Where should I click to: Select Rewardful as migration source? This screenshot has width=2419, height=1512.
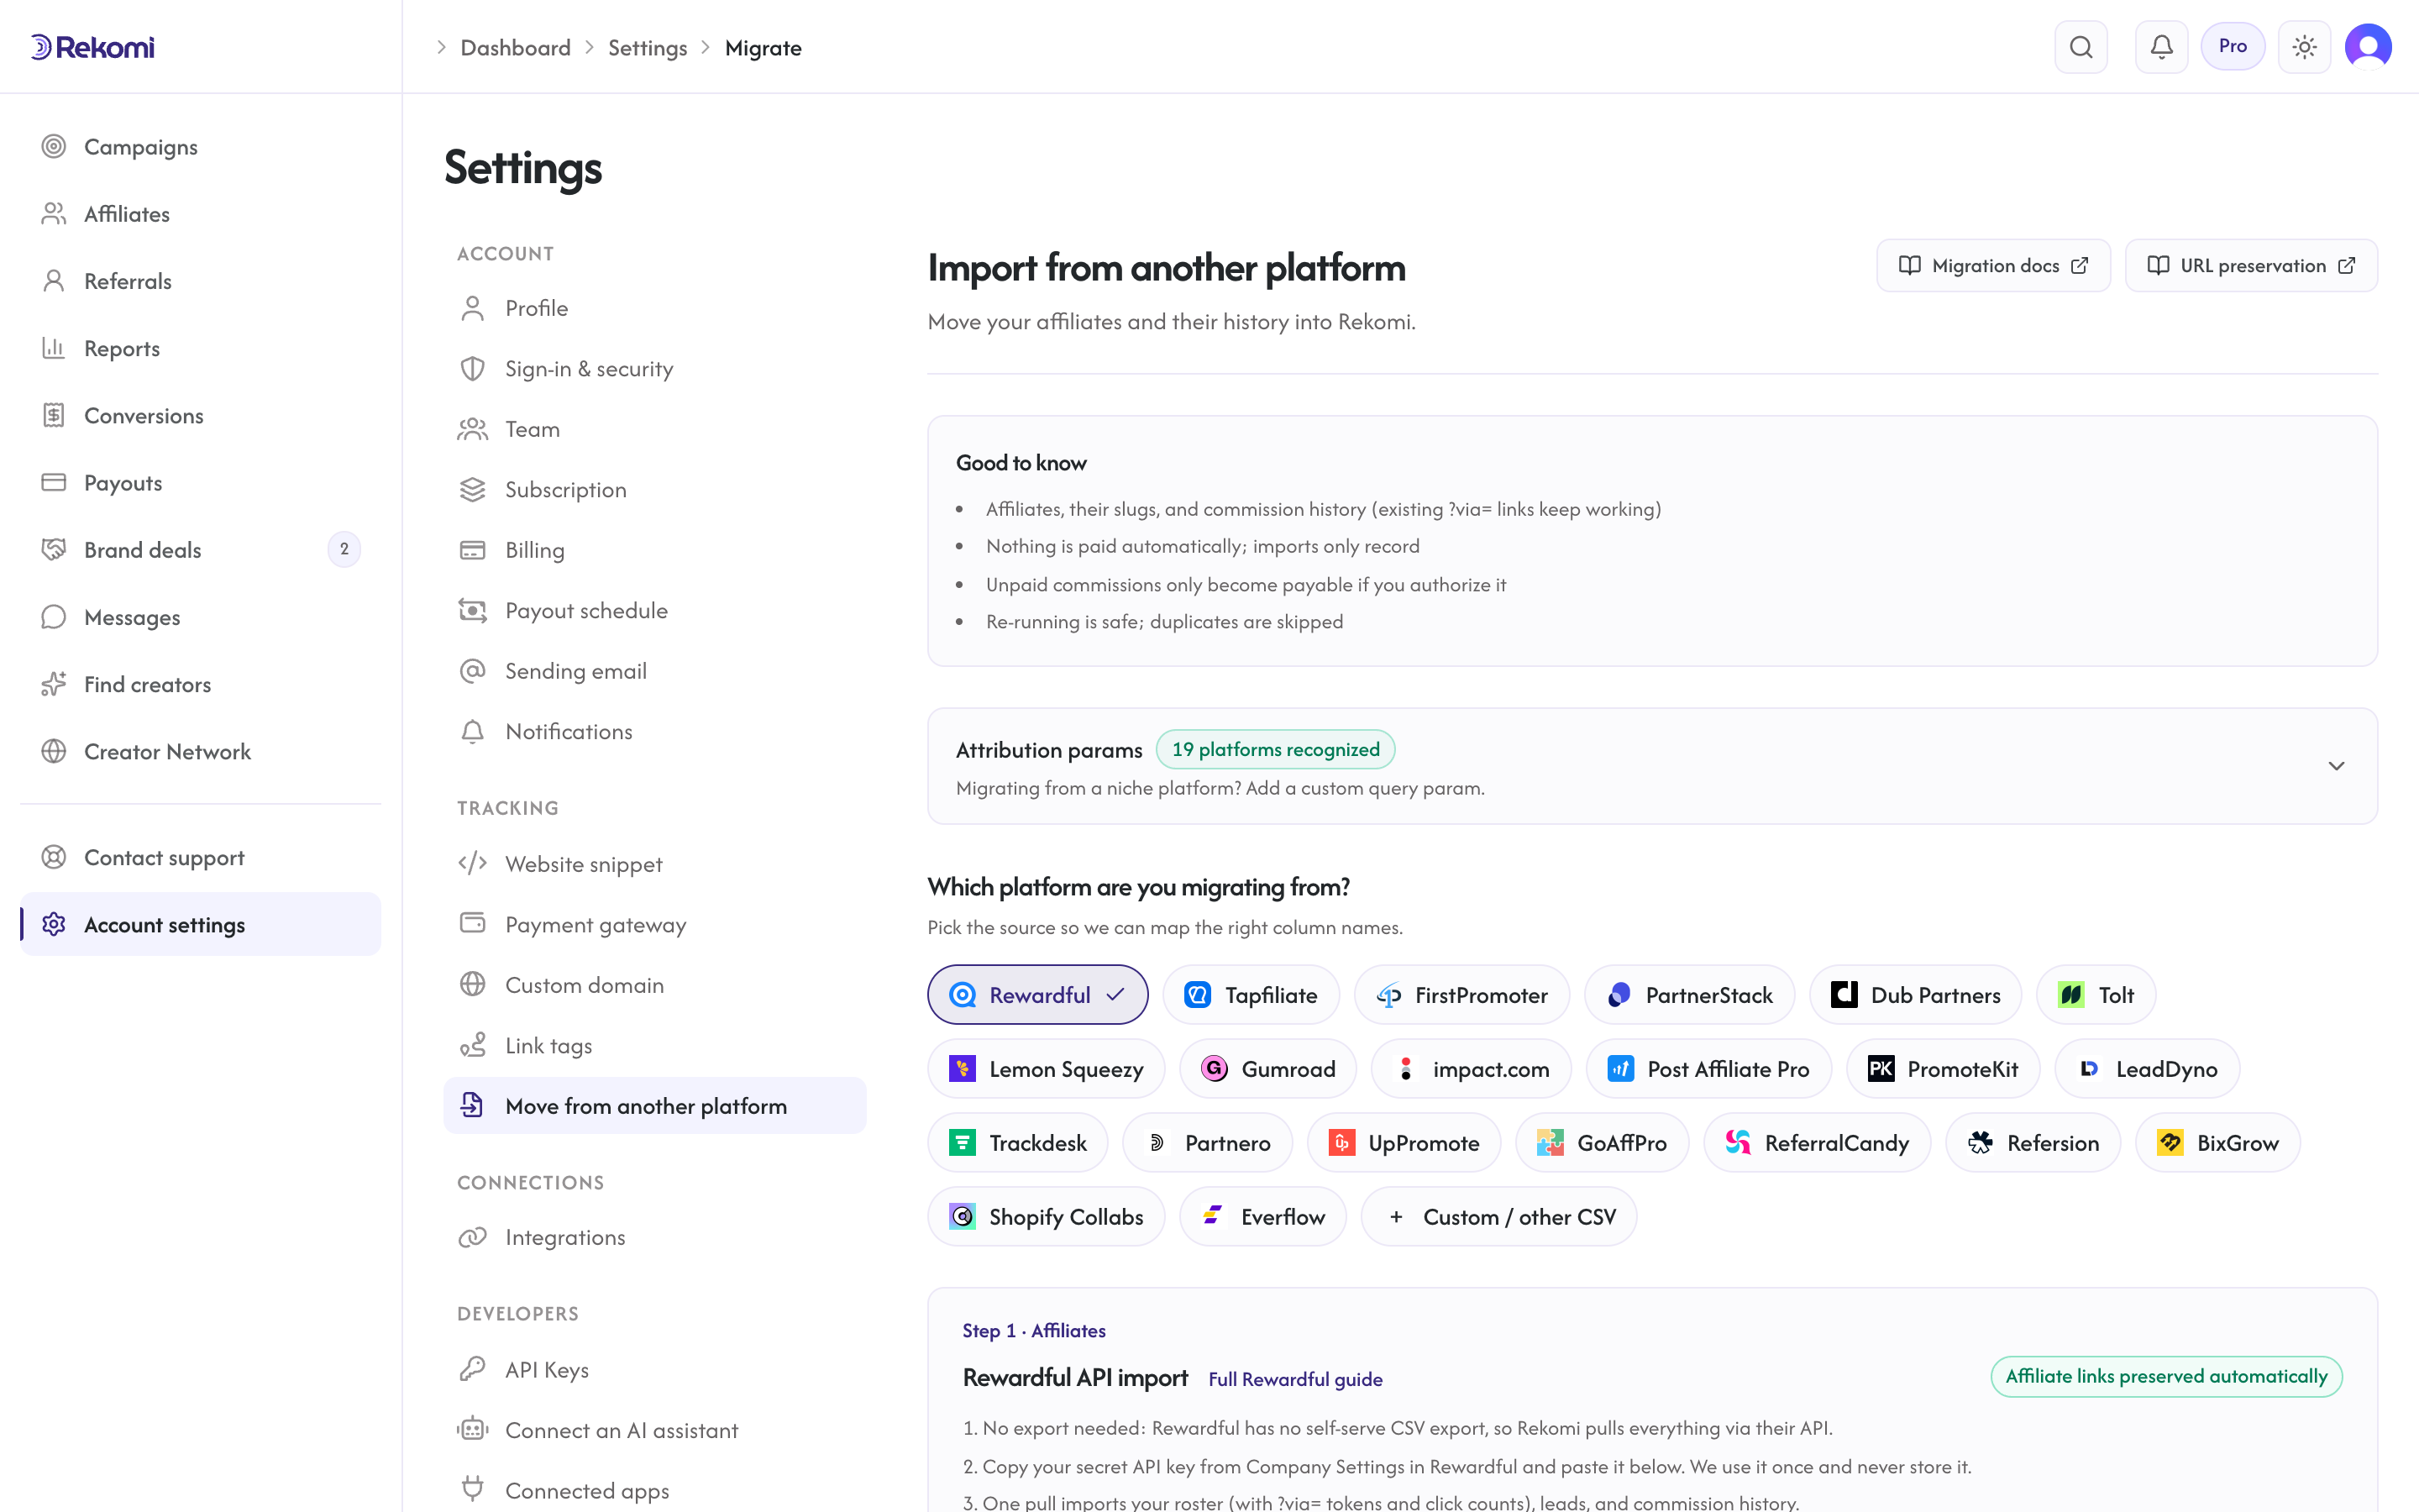pos(1037,995)
